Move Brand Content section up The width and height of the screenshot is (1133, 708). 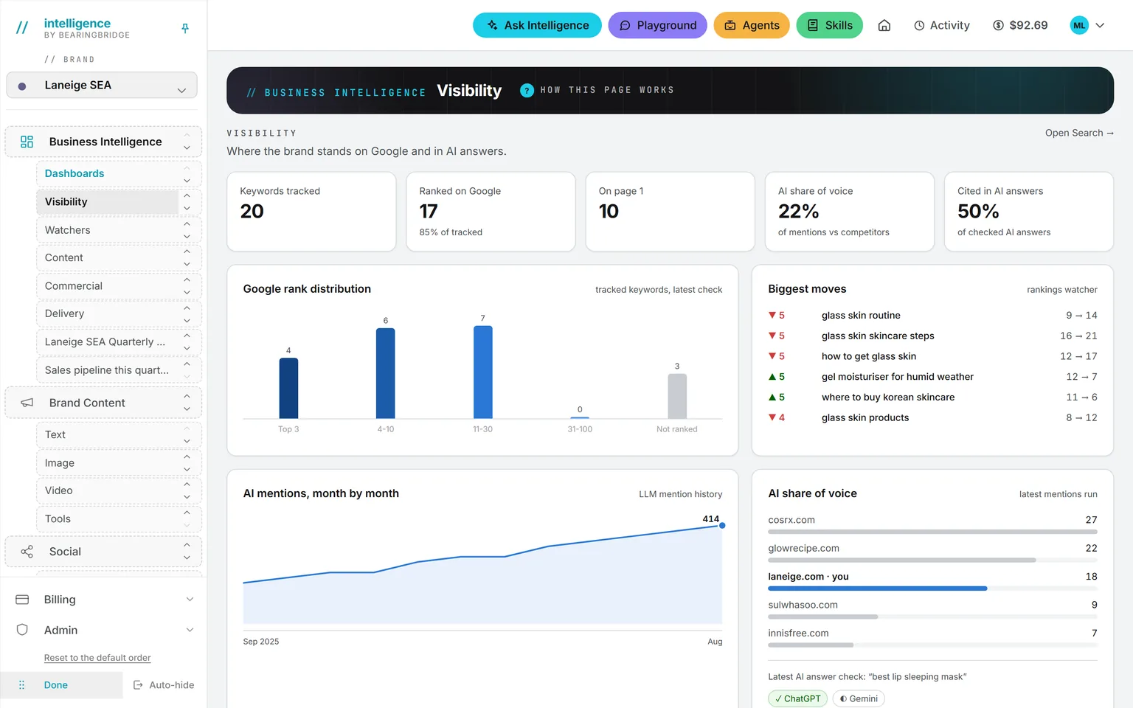pos(187,396)
